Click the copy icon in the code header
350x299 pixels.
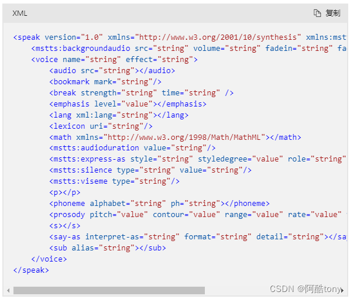[317, 13]
